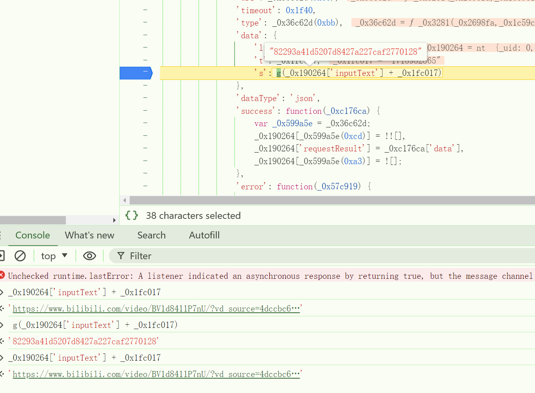Click the _0x190264[_0x599a5e(0xa3)] = ![] line
Viewport: 535px width, 393px height.
point(328,161)
